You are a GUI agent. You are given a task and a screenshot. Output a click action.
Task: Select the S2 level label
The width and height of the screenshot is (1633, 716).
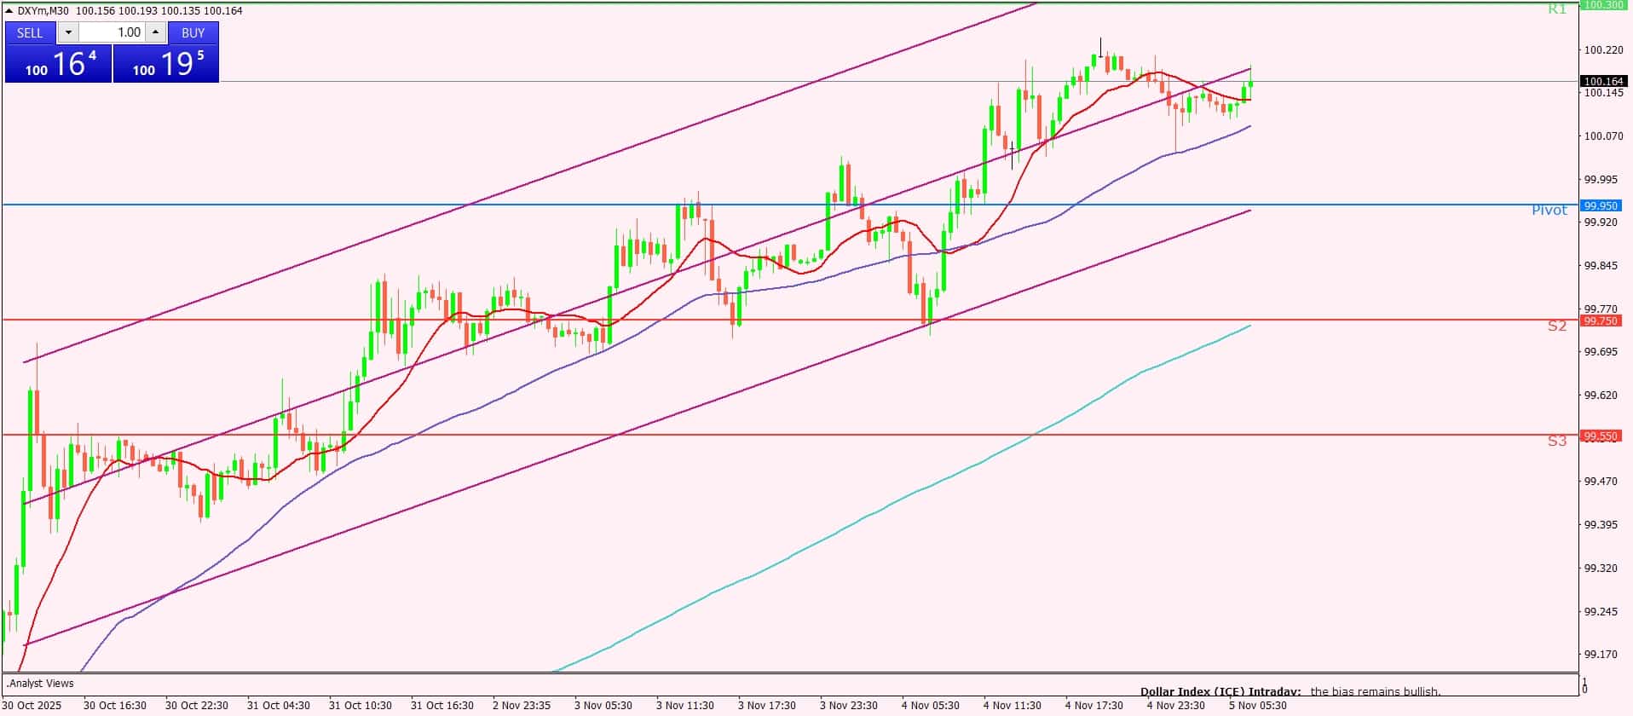tap(1557, 326)
